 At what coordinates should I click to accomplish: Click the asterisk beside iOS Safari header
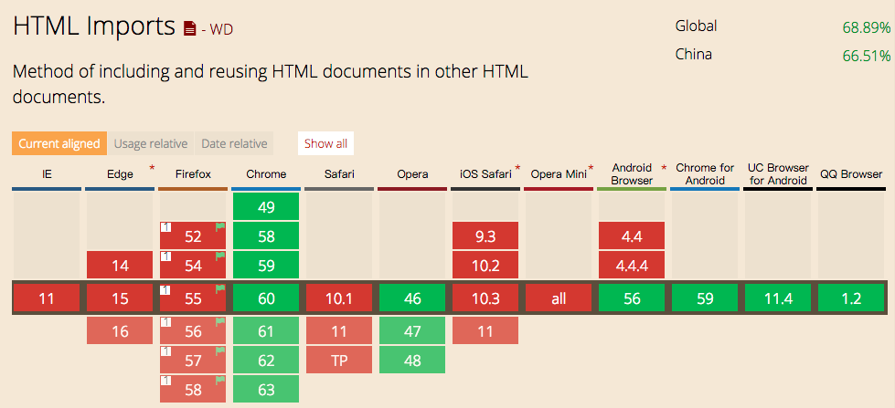coord(517,169)
